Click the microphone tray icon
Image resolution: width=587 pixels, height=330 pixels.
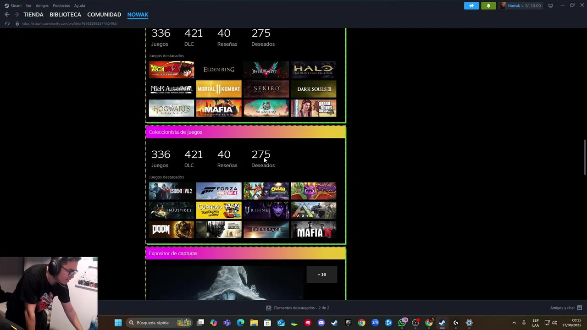(x=524, y=323)
